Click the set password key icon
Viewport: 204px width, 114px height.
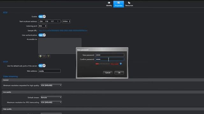click(x=48, y=56)
